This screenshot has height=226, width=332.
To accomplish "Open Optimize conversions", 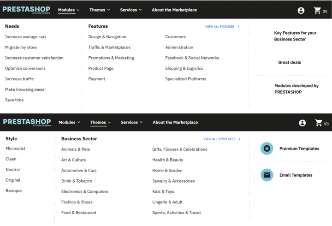I will (x=25, y=68).
